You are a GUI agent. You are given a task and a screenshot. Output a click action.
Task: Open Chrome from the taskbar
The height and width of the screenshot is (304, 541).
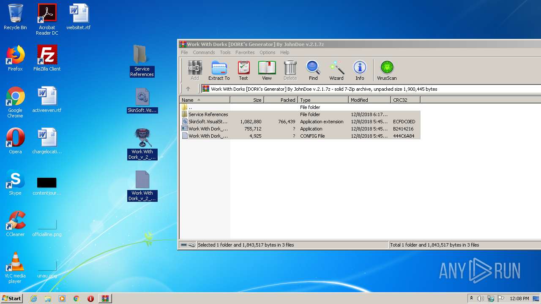pyautogui.click(x=77, y=299)
